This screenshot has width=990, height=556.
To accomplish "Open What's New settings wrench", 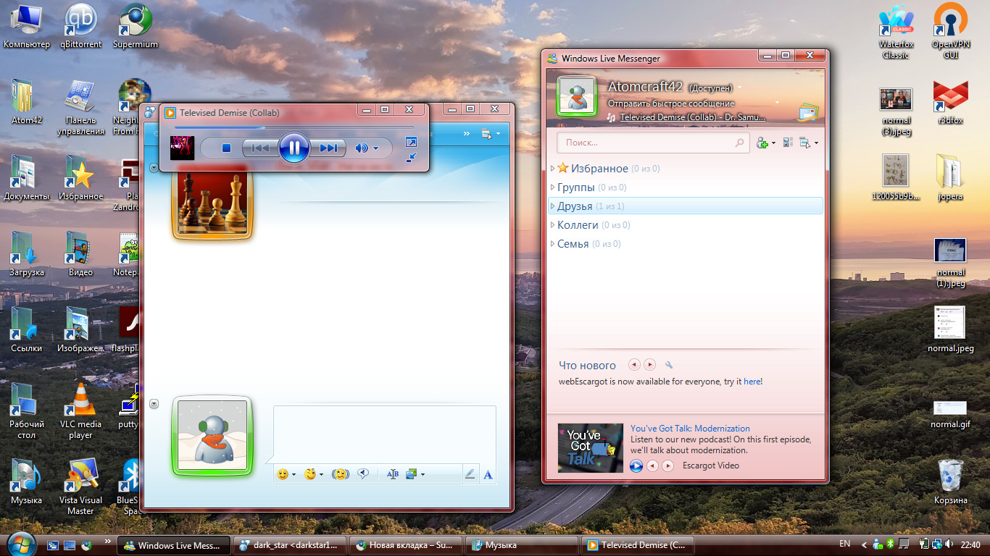I will (669, 365).
